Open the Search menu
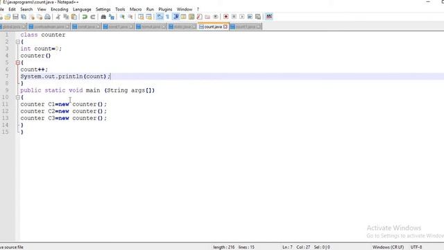The height and width of the screenshot is (250, 444). (x=26, y=9)
